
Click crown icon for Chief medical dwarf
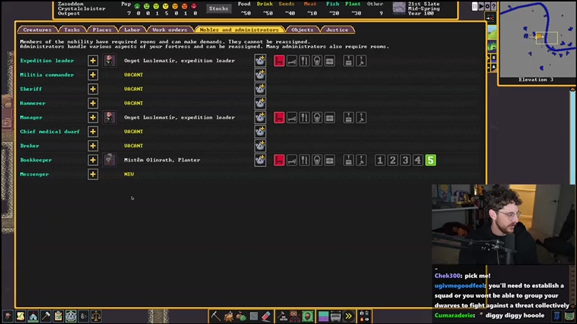tap(260, 131)
